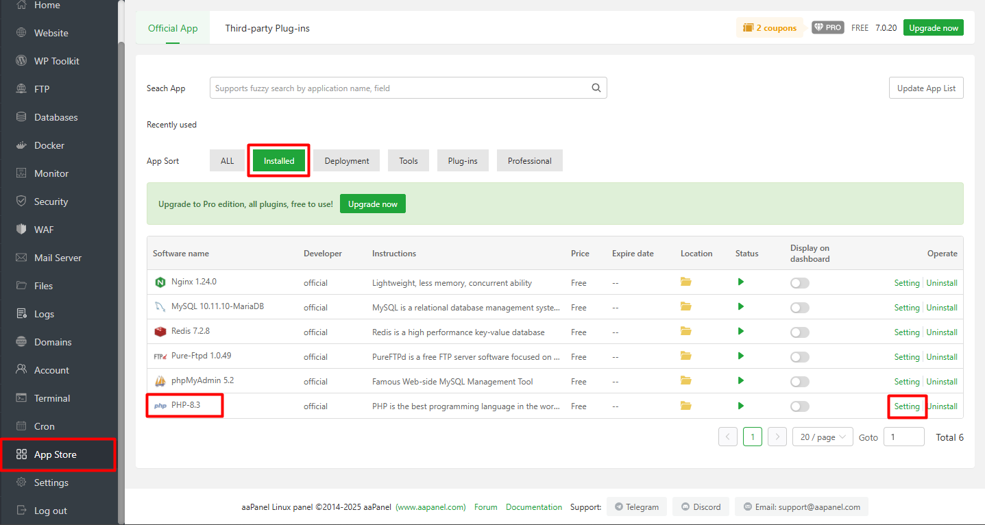Screen dimensions: 985x525
Task: Click the Files folder icon in sidebar
Action: [21, 286]
